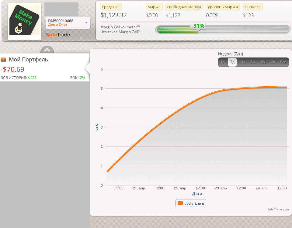Screen dimensions: 292x228
Task: Click the Дата axis title
Action: point(197,194)
